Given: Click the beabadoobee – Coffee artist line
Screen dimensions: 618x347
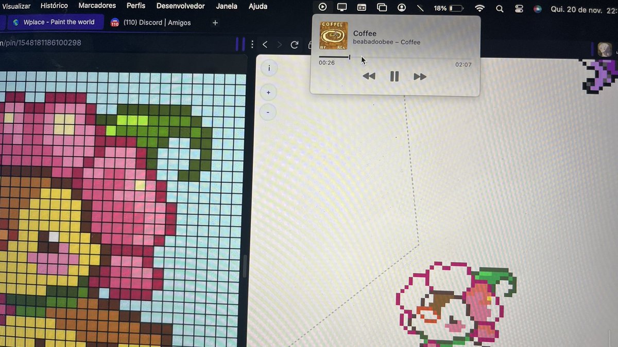Looking at the screenshot, I should pos(387,42).
